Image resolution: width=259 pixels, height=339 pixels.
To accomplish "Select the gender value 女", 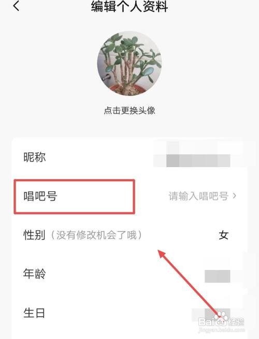I will 223,235.
